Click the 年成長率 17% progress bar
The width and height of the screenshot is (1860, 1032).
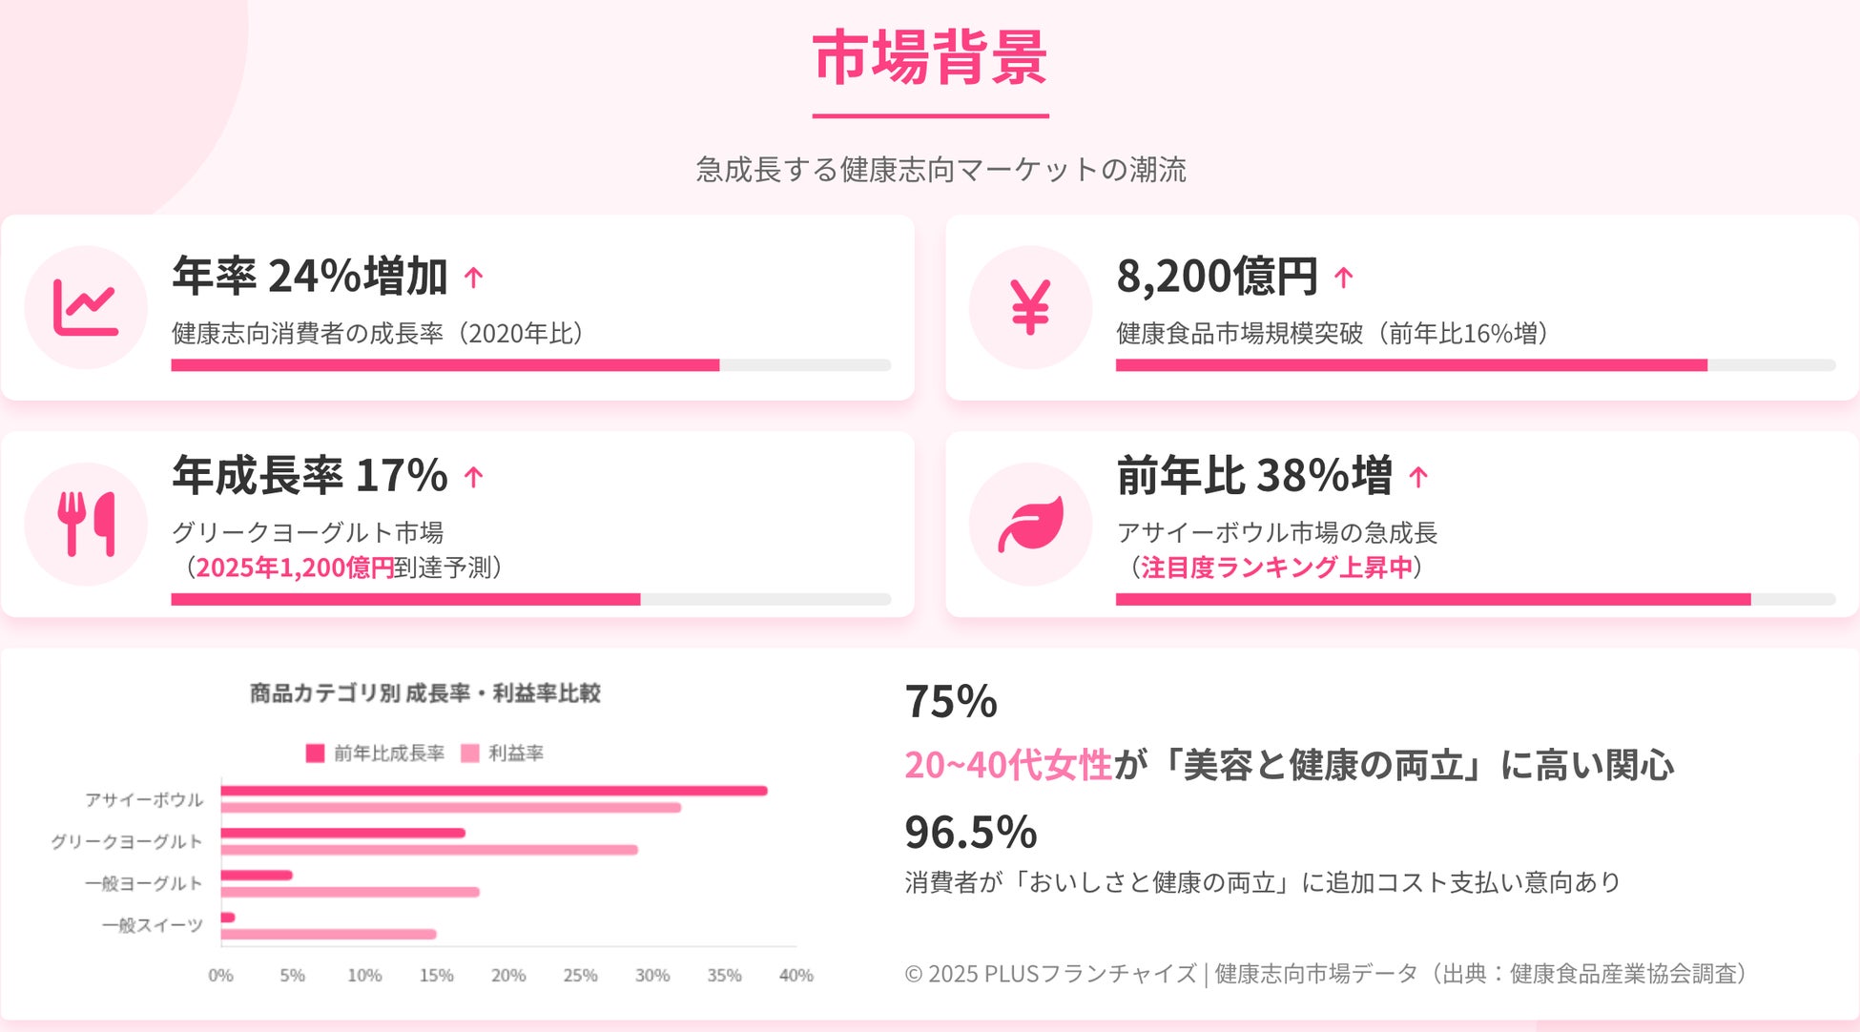(x=530, y=599)
